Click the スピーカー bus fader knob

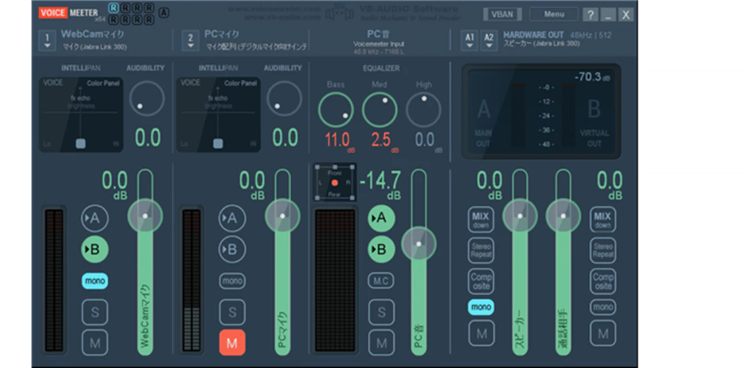(520, 216)
